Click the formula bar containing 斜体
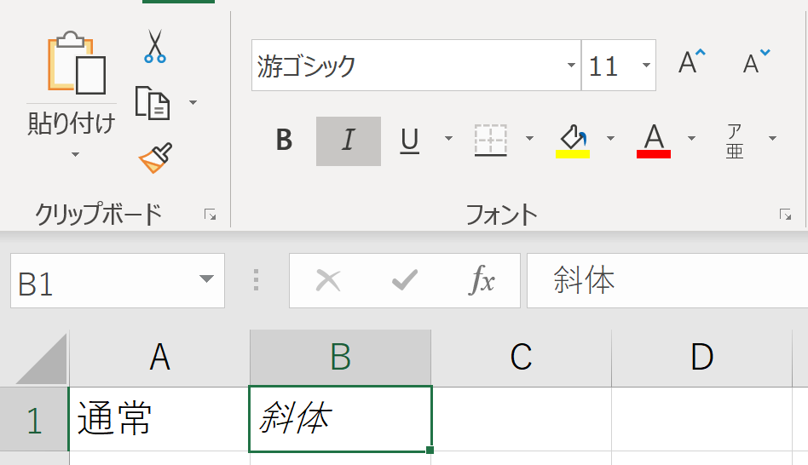The width and height of the screenshot is (808, 465). (x=667, y=281)
